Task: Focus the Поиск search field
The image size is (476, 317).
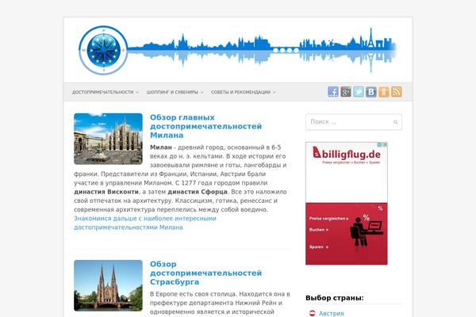Action: [354, 122]
